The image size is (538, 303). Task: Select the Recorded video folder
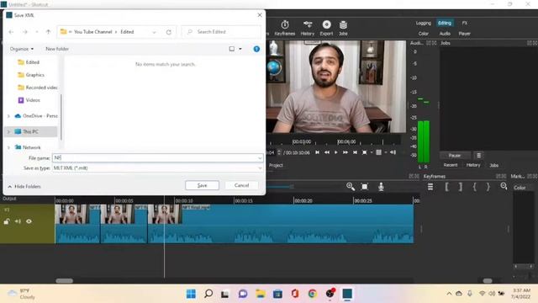tap(38, 88)
